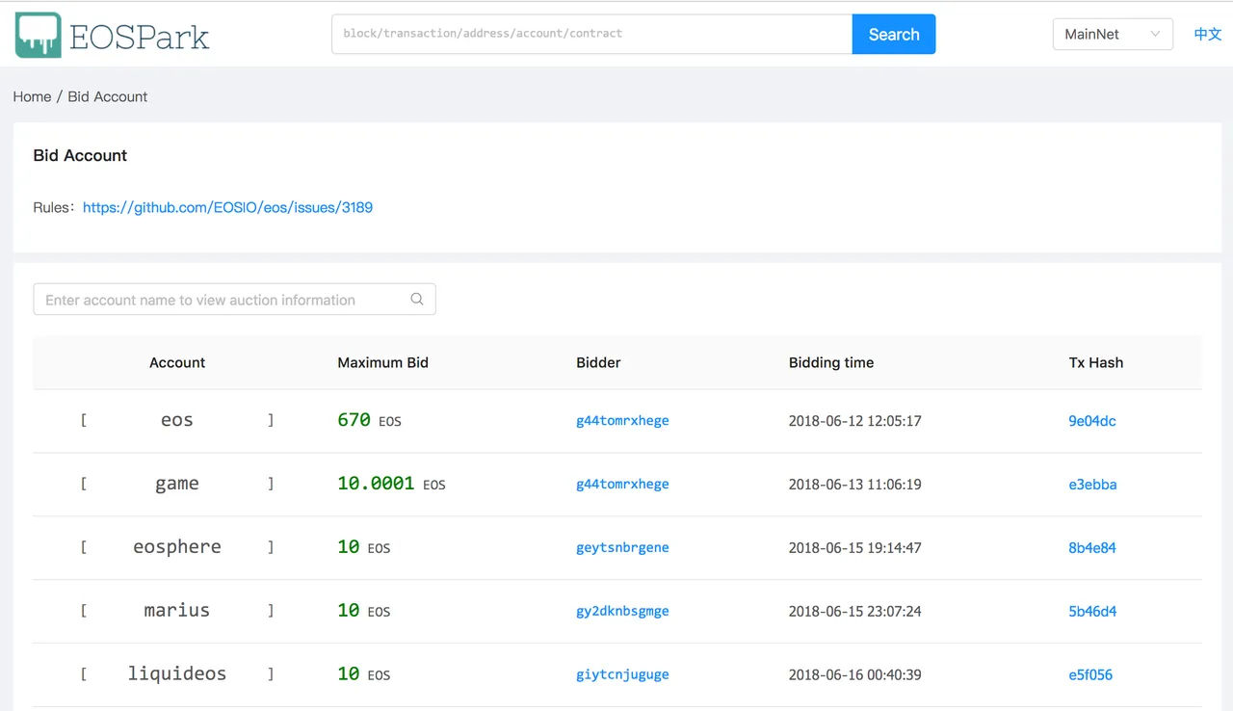
Task: Open bidder geytsnbrgene
Action: pyautogui.click(x=622, y=548)
